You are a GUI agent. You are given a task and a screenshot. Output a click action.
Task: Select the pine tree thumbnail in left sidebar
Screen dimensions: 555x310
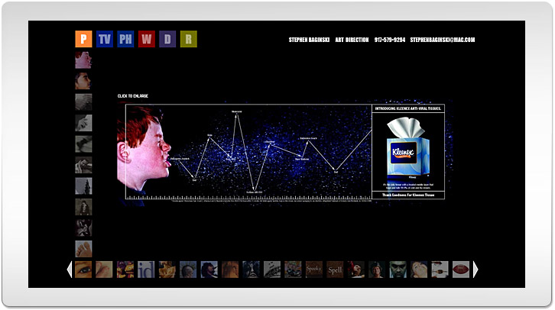83,186
